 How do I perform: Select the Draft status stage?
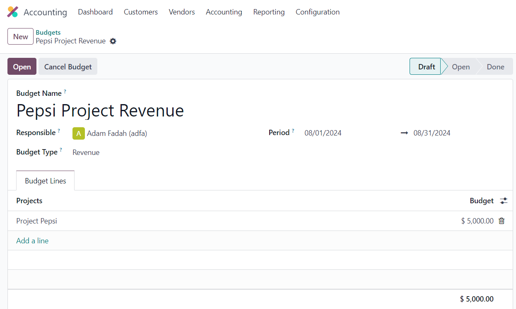pos(425,67)
